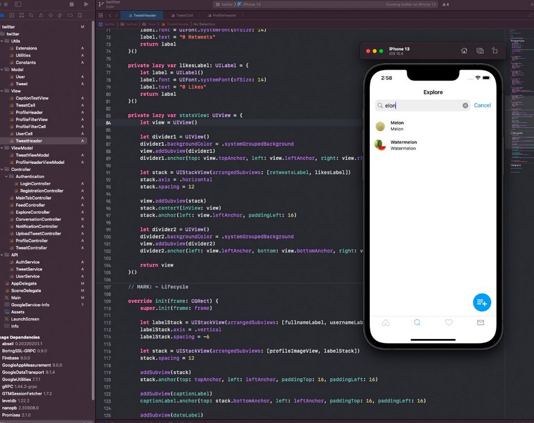Click the Run (play) button
The width and height of the screenshot is (534, 423).
tap(86, 4)
